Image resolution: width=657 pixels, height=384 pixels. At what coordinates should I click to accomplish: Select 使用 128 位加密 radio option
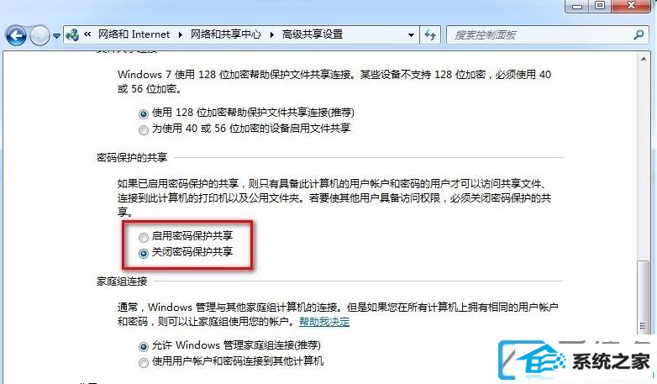tap(144, 113)
